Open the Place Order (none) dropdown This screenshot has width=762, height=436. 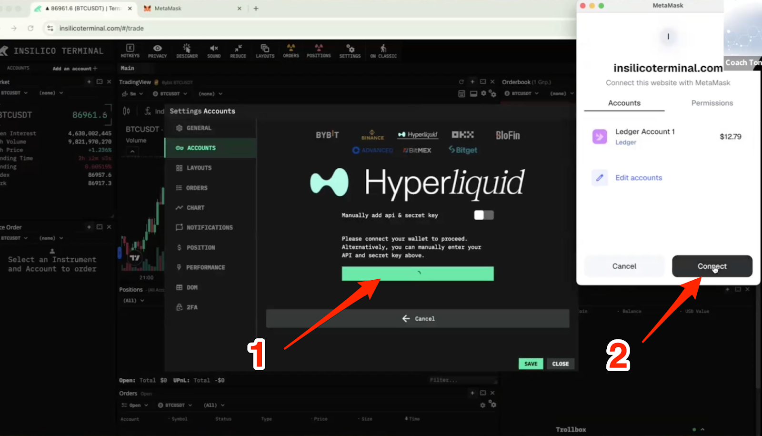coord(51,238)
